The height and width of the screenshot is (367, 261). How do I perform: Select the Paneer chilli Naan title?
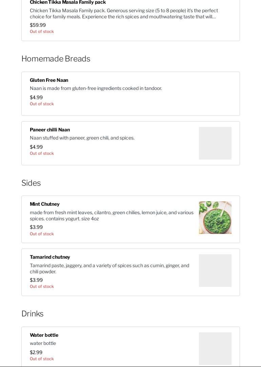click(50, 130)
